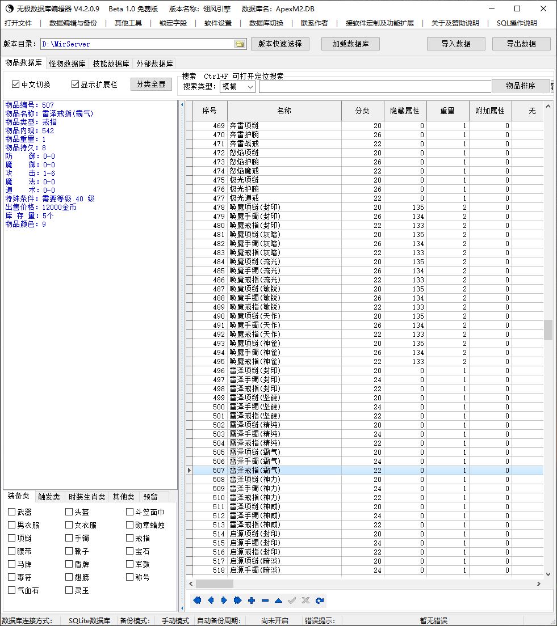
Task: Click the table's scroll up arrow
Action: 548,106
